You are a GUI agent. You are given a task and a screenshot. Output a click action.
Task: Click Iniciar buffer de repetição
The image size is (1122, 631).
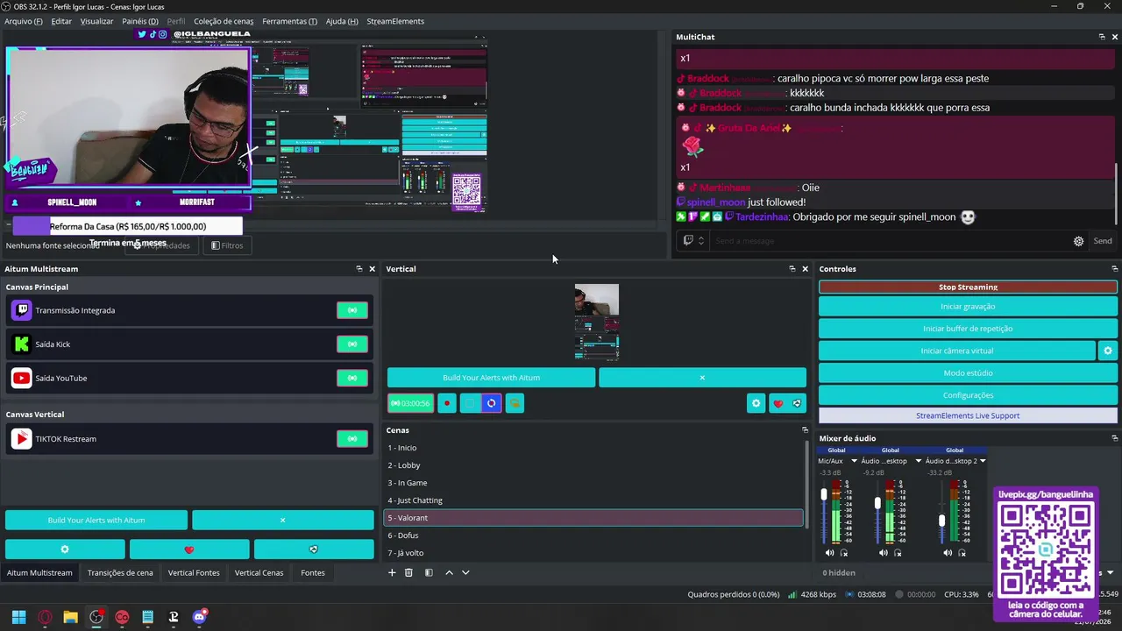(x=968, y=329)
